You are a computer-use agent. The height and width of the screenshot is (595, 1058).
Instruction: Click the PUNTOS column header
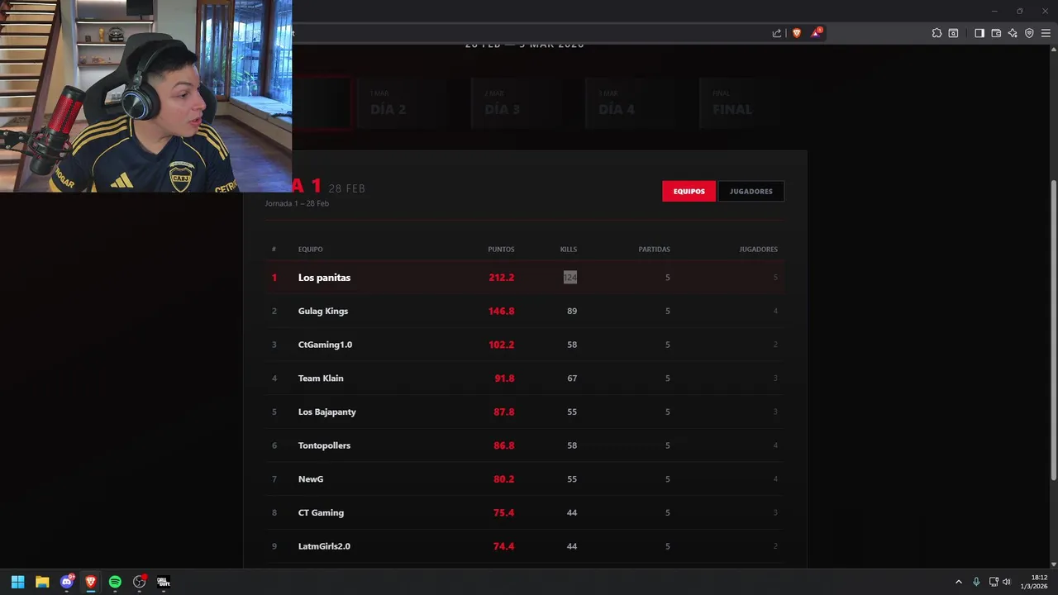click(501, 249)
